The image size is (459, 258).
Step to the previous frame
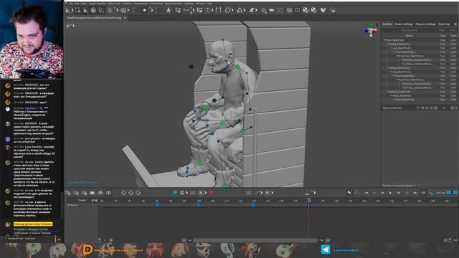pos(382,193)
